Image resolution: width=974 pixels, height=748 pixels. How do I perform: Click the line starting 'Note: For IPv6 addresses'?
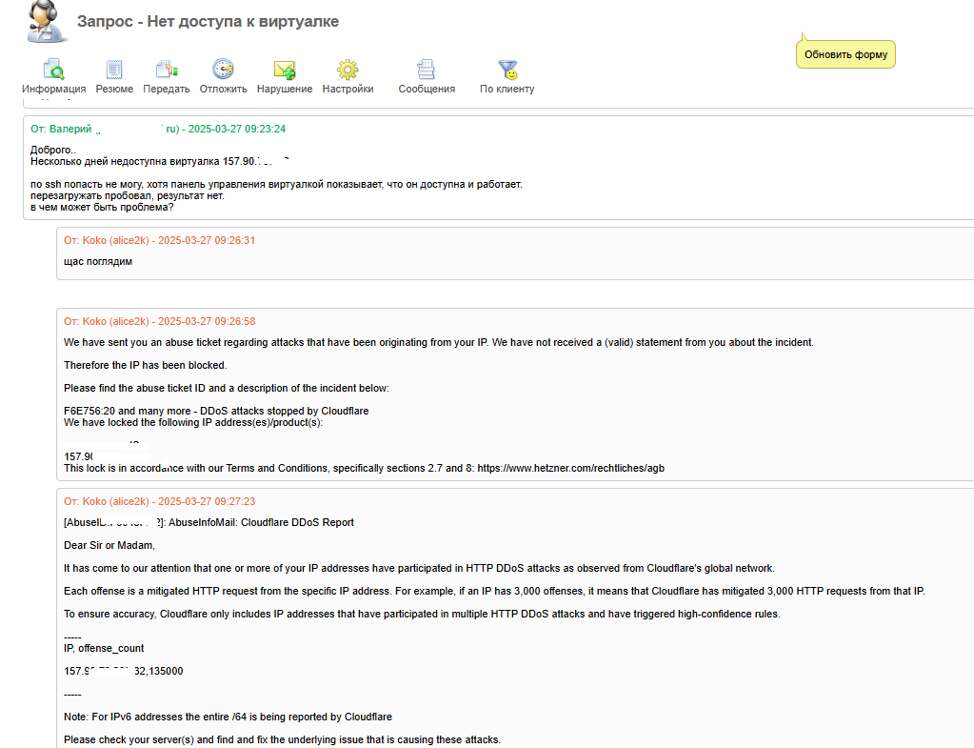point(228,717)
